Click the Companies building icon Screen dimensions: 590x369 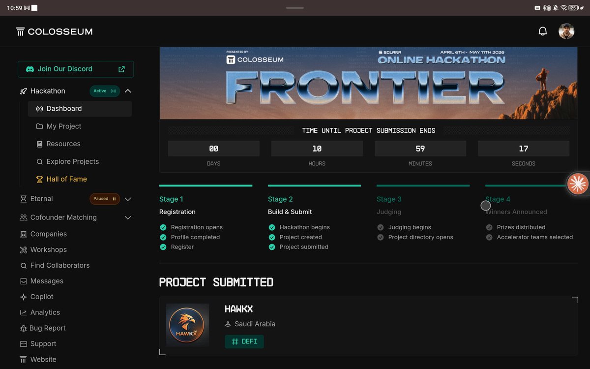pyautogui.click(x=23, y=234)
